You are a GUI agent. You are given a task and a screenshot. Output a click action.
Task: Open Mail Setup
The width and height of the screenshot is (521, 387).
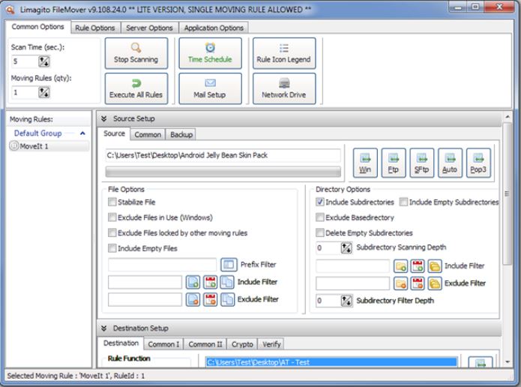coord(210,88)
